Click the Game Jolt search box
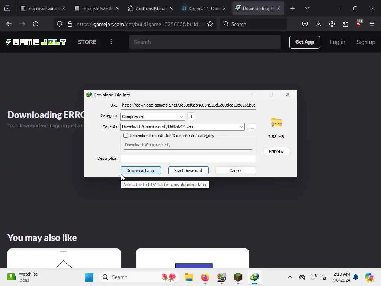 point(205,42)
